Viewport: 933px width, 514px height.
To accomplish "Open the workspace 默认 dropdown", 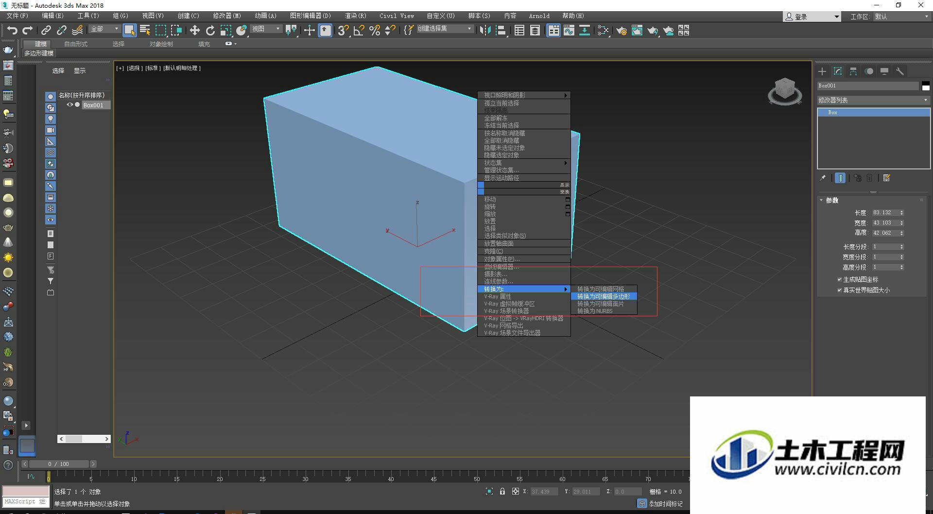I will 901,17.
